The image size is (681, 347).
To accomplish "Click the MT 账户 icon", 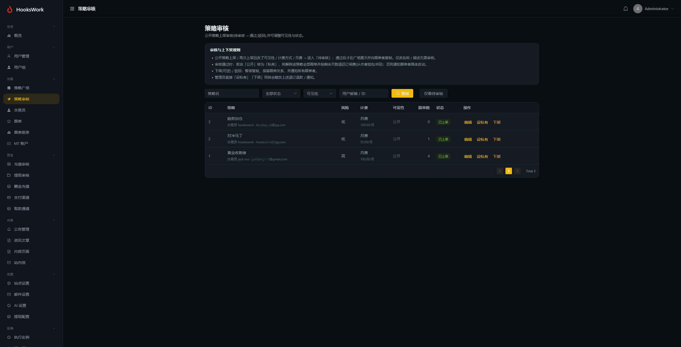I will [9, 144].
